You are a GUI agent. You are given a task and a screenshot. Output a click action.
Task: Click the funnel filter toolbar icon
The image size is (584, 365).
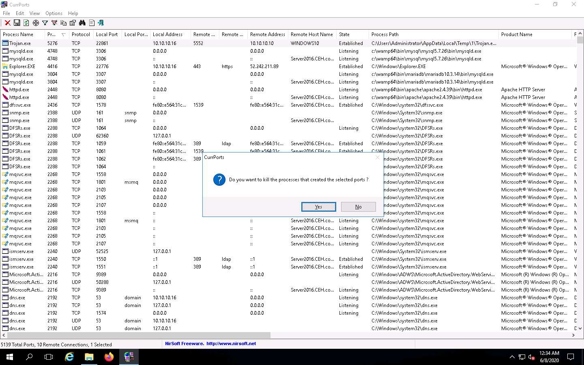click(45, 23)
